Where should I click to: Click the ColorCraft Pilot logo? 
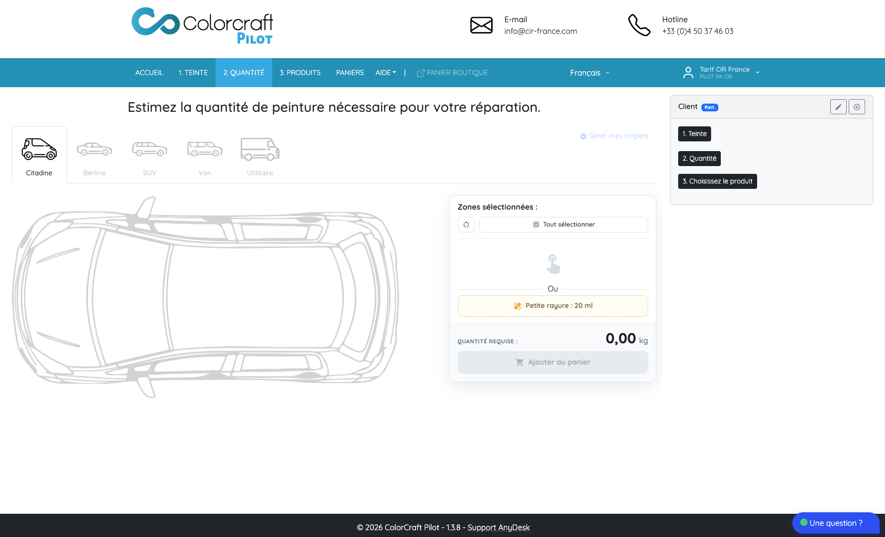(x=202, y=26)
